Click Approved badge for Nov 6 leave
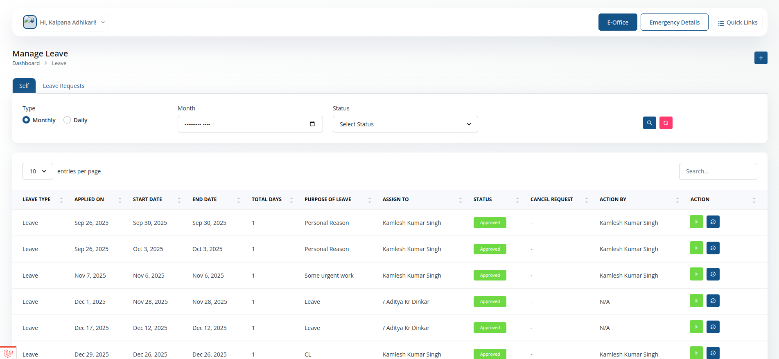The width and height of the screenshot is (779, 359). tap(490, 275)
